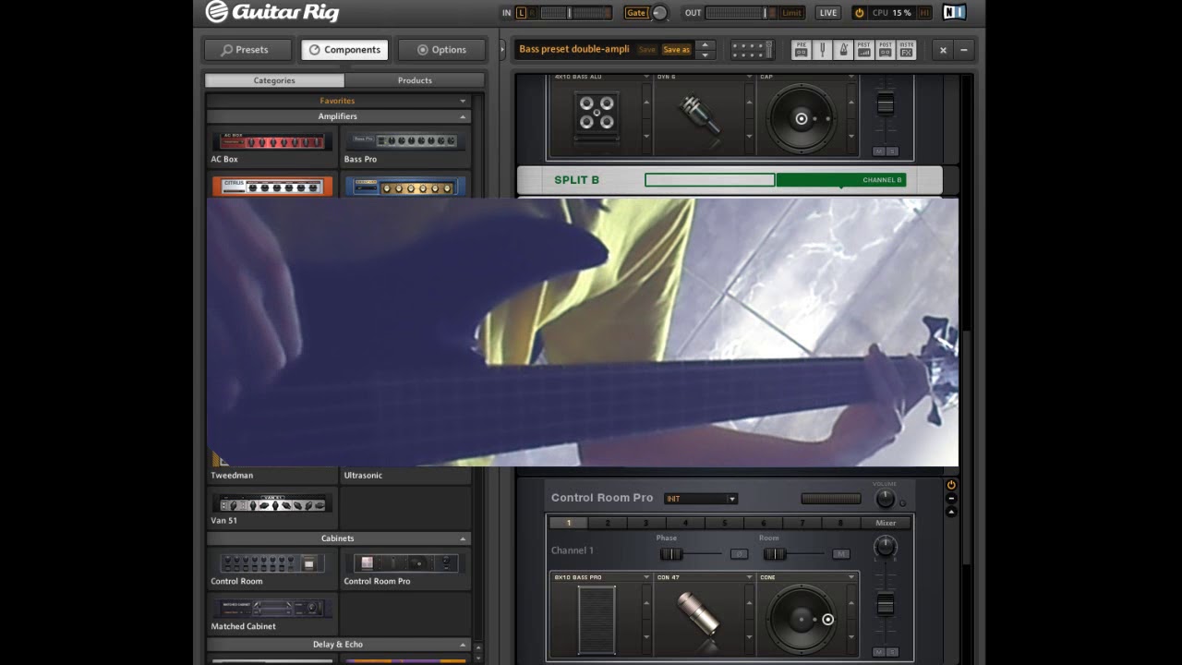
Task: Click the Room slider handle
Action: pos(775,554)
